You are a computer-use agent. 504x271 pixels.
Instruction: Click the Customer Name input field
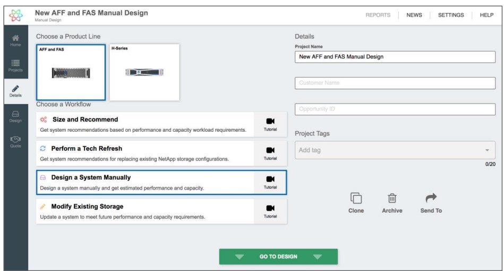click(395, 83)
